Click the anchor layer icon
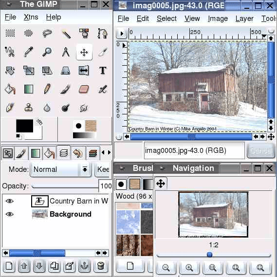Screen dimensions: 277x277 click(x=84, y=266)
